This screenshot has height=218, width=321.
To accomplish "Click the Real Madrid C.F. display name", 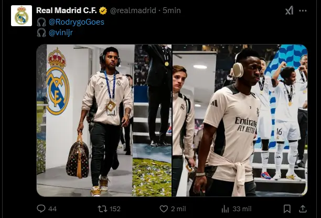I will pyautogui.click(x=66, y=10).
